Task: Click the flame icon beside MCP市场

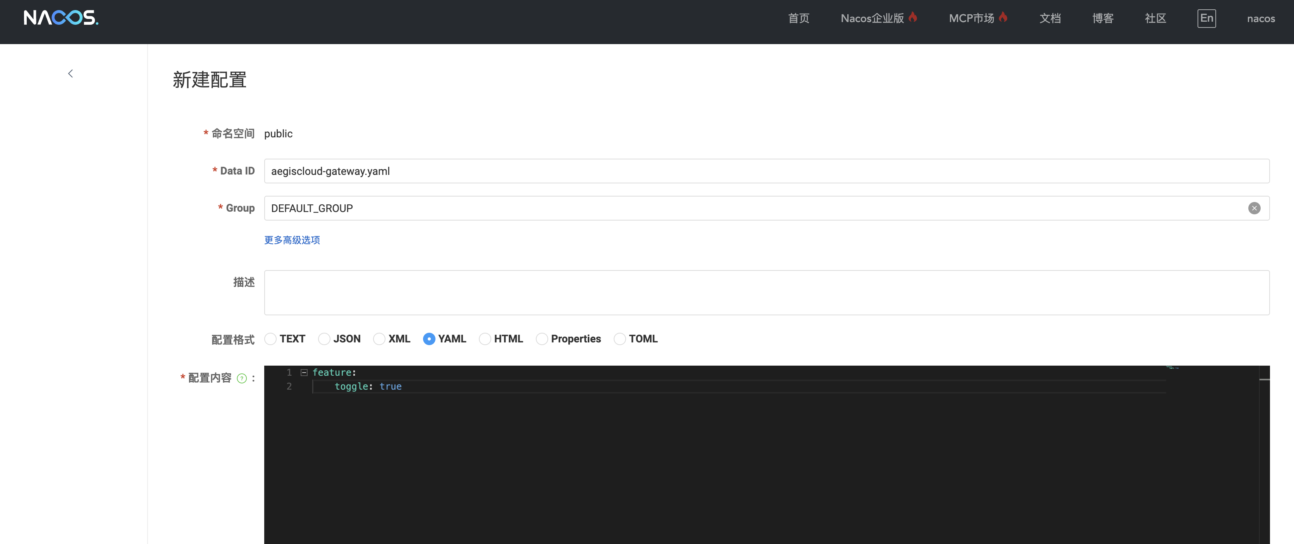Action: [x=1003, y=17]
